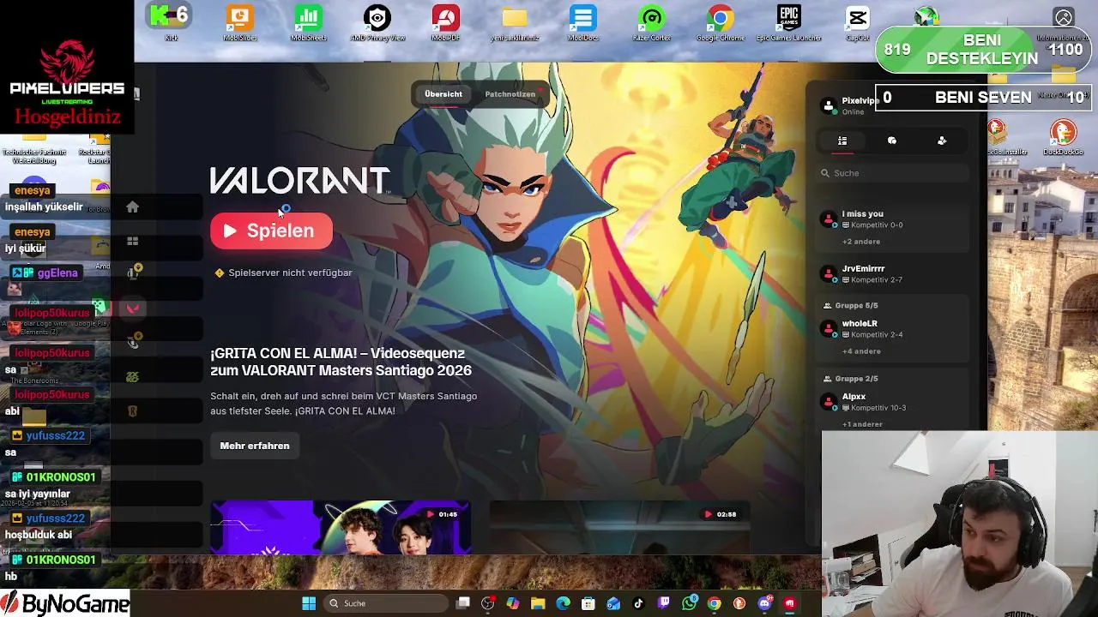Open the Mehr erfahren link

tap(255, 446)
